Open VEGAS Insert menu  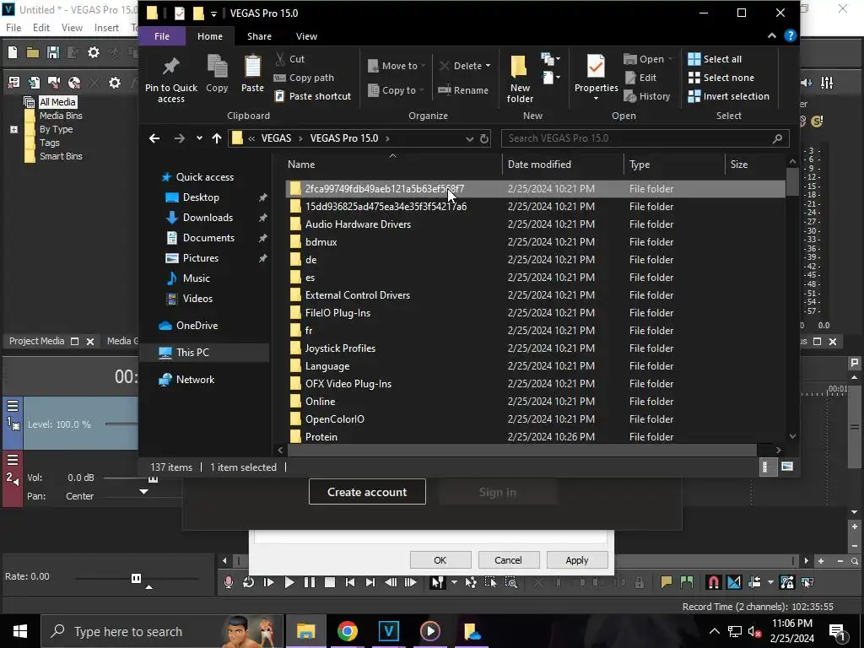click(106, 28)
